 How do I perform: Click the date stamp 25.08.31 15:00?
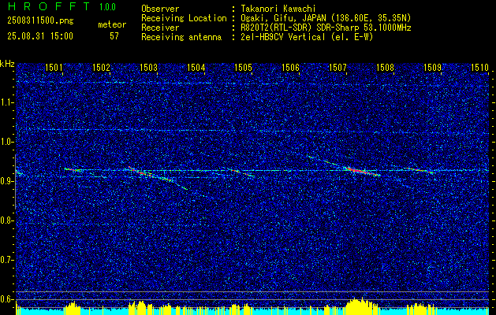(40, 36)
